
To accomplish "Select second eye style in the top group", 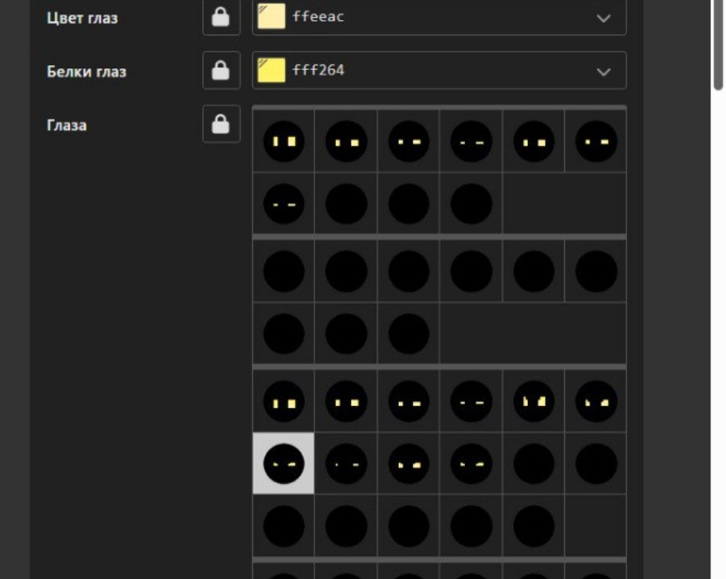I will tap(346, 141).
